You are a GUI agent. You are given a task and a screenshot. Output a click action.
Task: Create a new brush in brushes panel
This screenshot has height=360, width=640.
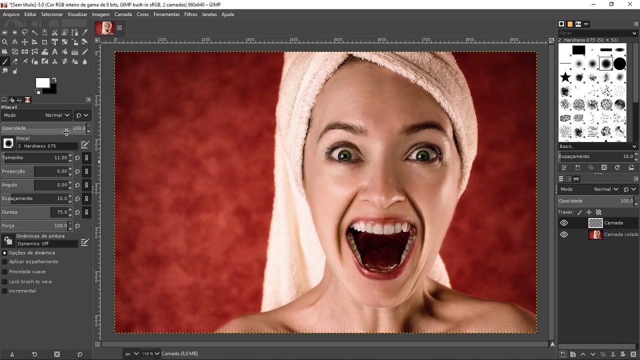[x=577, y=168]
